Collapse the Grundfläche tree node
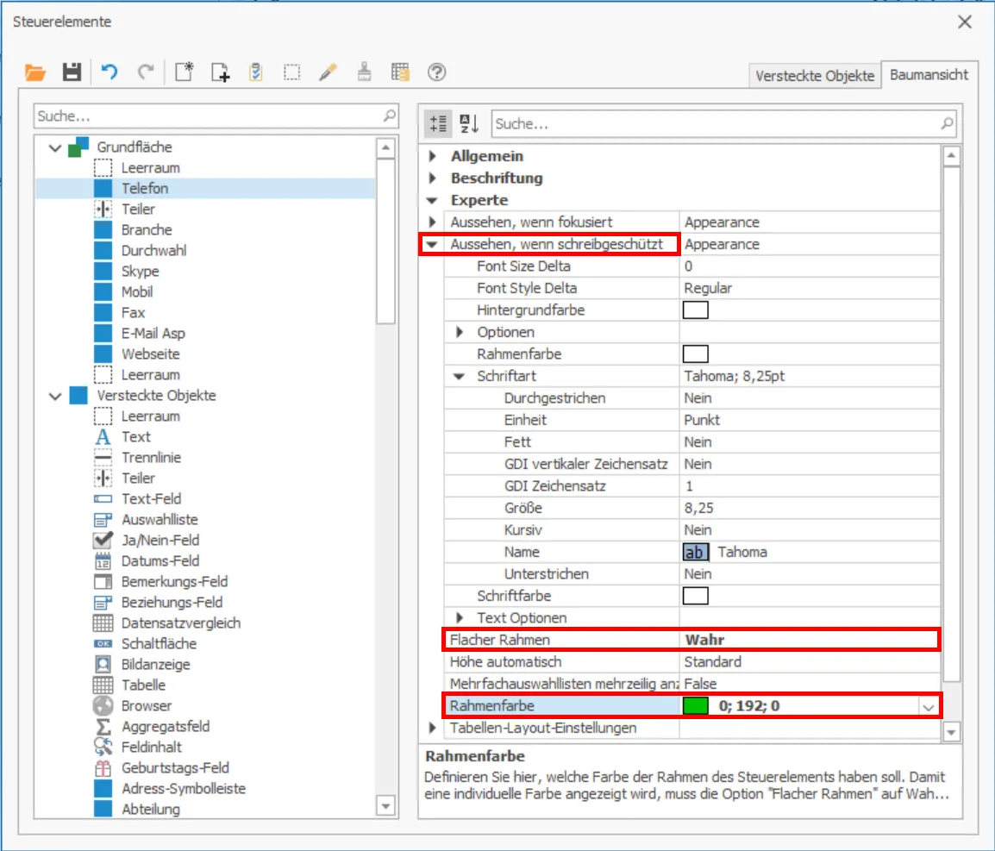This screenshot has width=995, height=851. [55, 147]
